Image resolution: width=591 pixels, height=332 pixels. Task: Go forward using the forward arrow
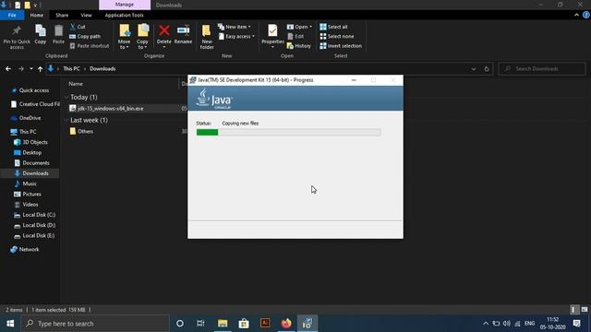tap(20, 69)
